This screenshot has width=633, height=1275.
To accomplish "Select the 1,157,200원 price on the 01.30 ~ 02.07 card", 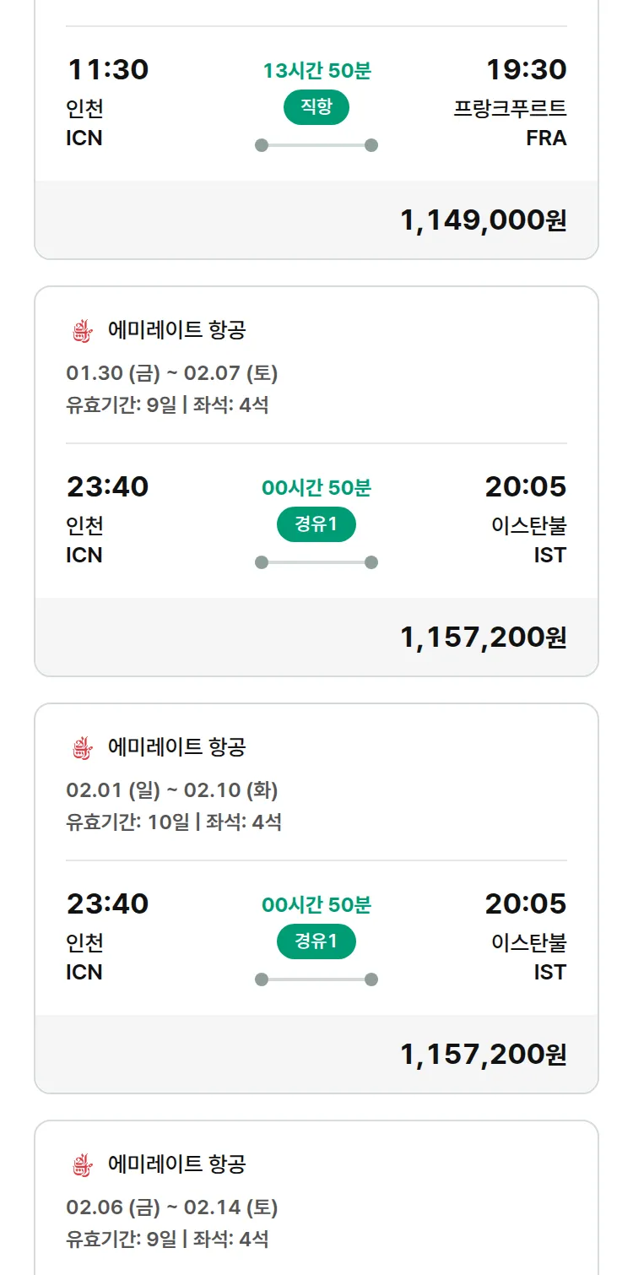I will coord(483,637).
